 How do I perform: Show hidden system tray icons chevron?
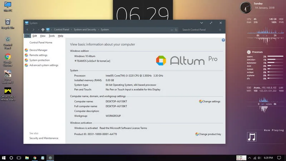click(250, 158)
